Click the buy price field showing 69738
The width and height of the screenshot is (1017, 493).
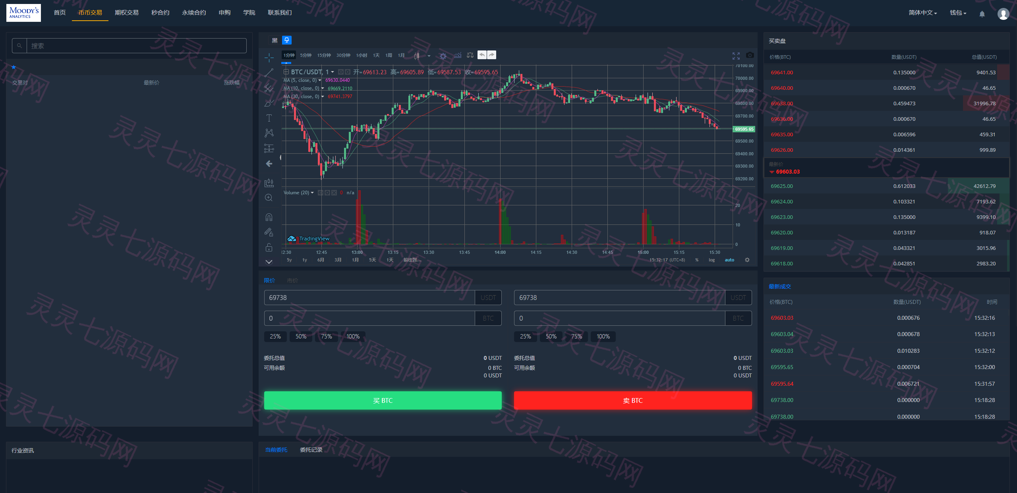coord(369,298)
